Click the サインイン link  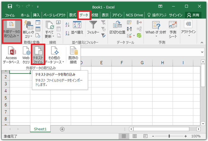point(176,15)
